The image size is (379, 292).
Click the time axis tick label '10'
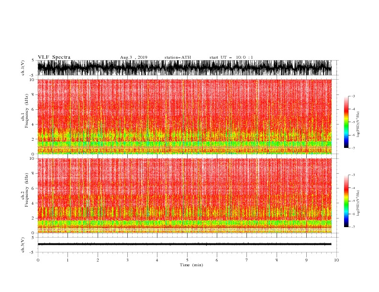click(x=336, y=260)
